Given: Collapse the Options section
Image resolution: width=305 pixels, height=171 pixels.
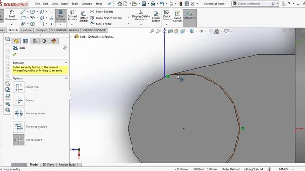Looking at the screenshot, I should [x=66, y=78].
